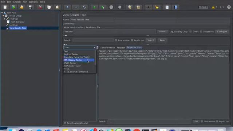The height and width of the screenshot is (131, 233).
Task: Click the Reset search toolbar icon
Action: point(157,7)
